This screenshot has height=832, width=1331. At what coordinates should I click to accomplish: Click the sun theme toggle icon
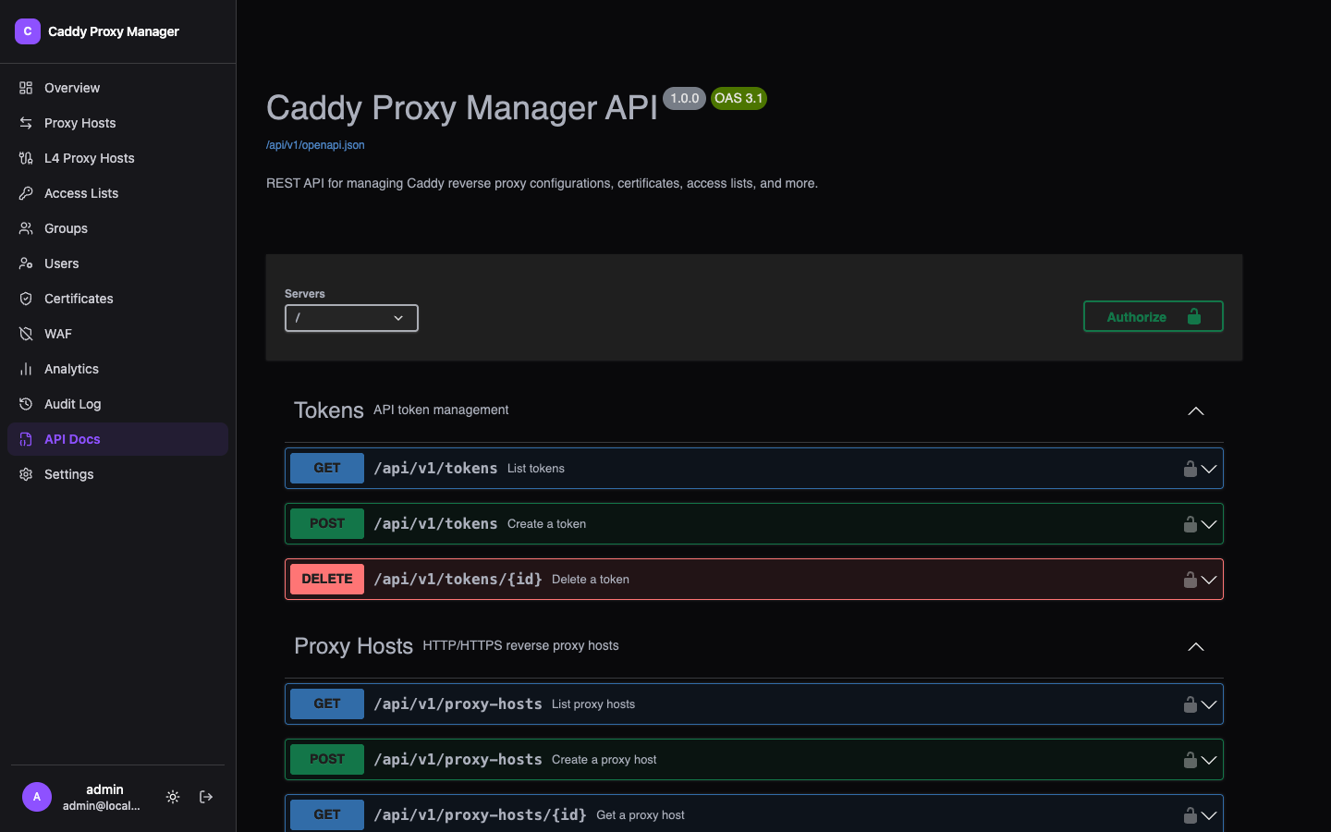[x=173, y=797]
